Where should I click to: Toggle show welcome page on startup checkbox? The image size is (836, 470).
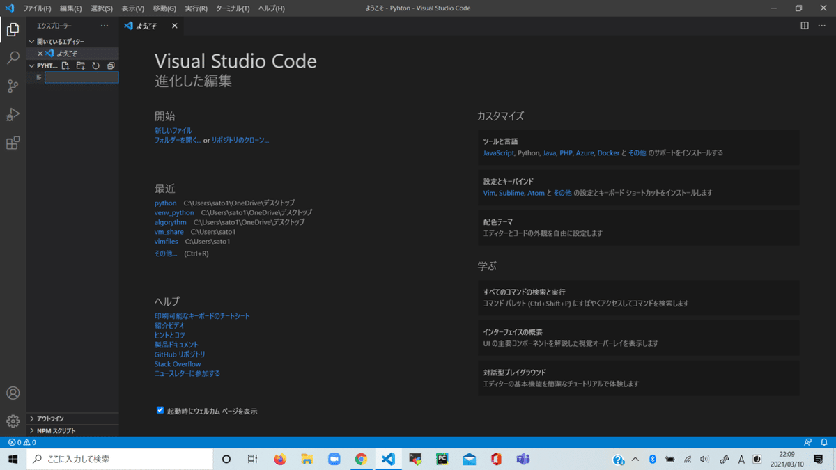(160, 410)
